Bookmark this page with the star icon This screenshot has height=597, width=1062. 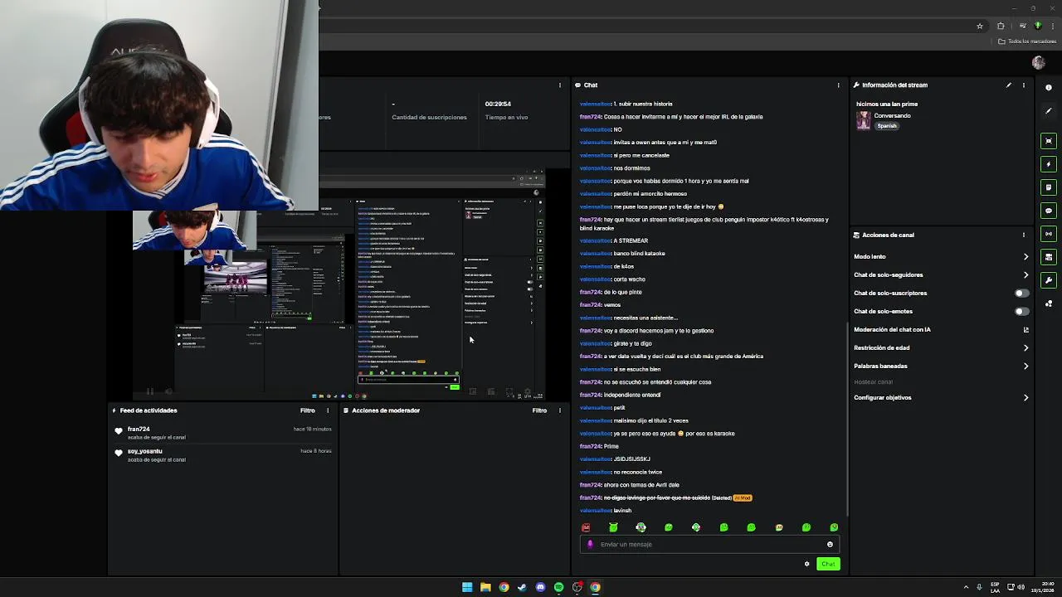(980, 26)
